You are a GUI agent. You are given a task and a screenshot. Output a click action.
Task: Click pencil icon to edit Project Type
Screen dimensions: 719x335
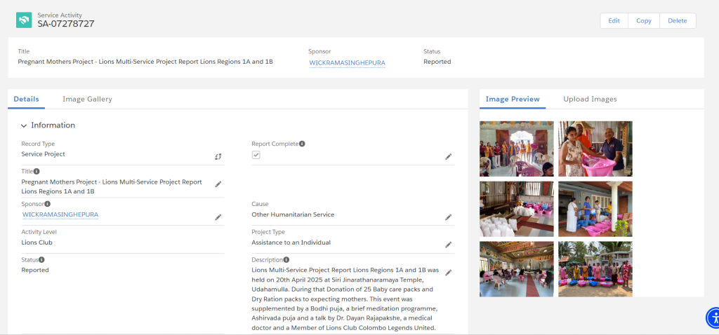tap(449, 245)
